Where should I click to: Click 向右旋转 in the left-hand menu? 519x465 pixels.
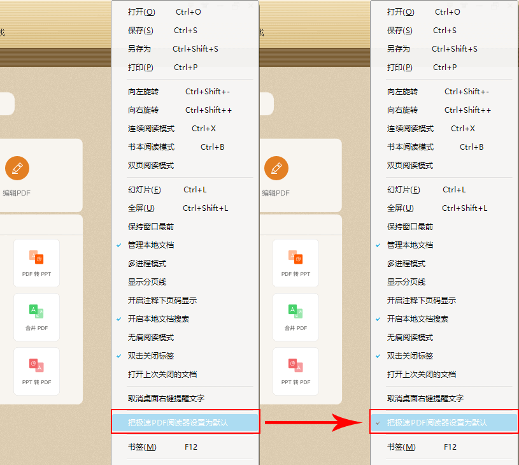(x=185, y=110)
